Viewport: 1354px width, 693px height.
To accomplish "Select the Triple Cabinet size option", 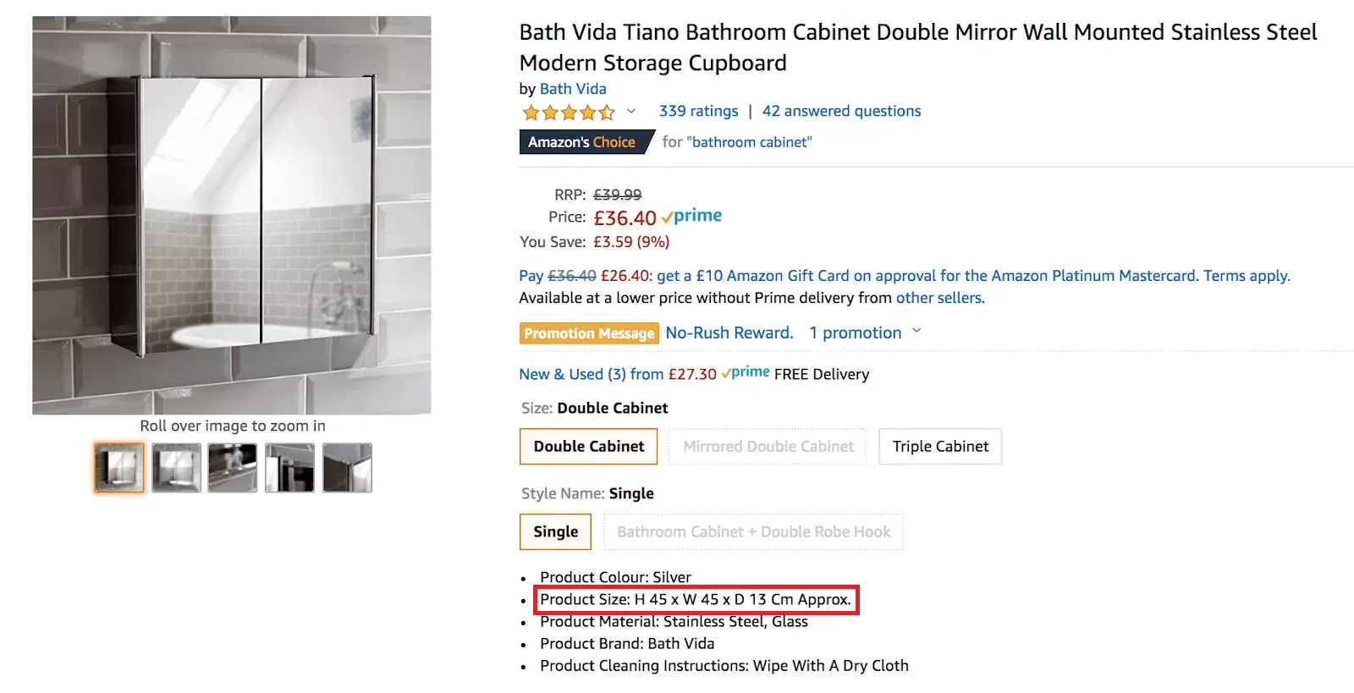I will 939,446.
